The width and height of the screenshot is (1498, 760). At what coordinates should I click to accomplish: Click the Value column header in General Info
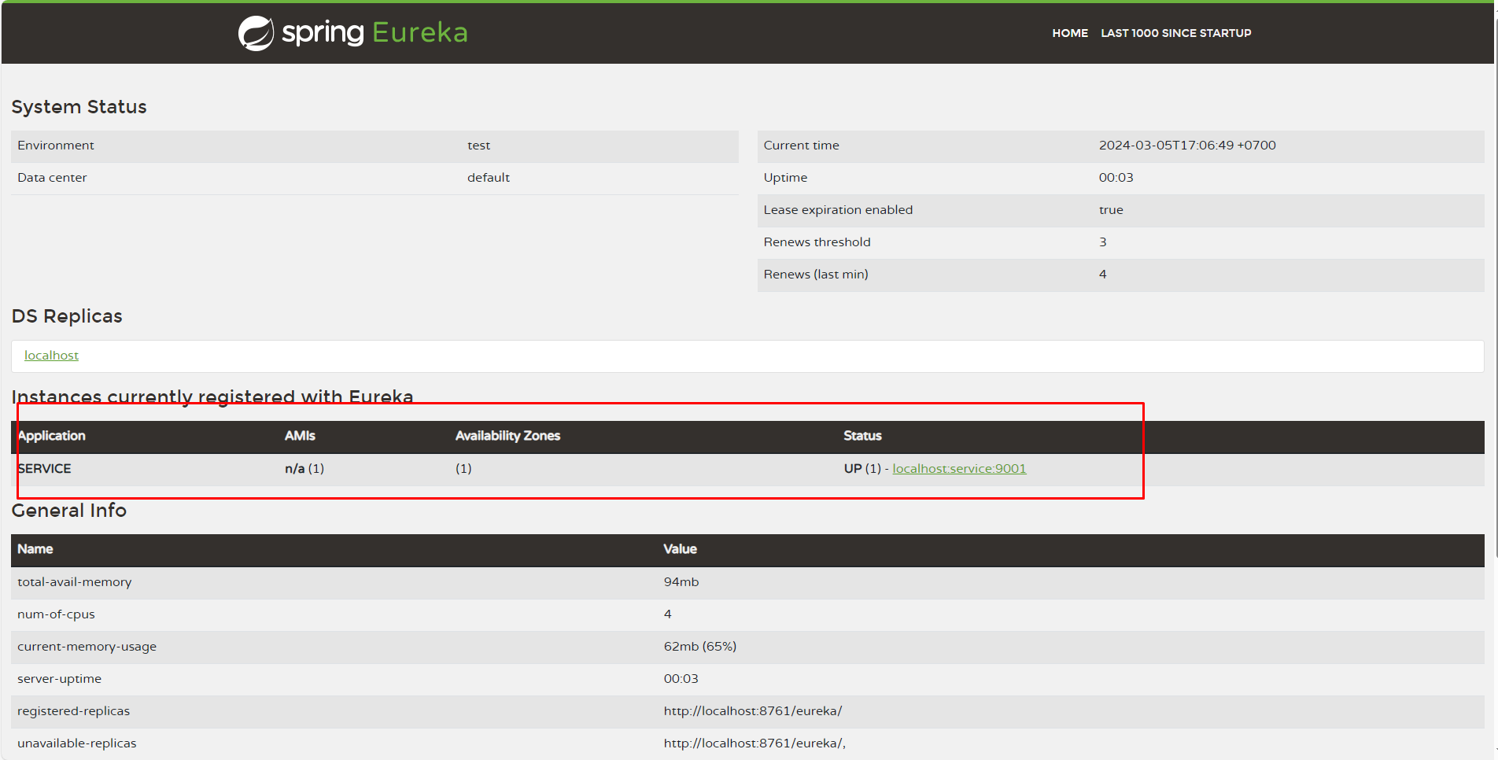[680, 549]
